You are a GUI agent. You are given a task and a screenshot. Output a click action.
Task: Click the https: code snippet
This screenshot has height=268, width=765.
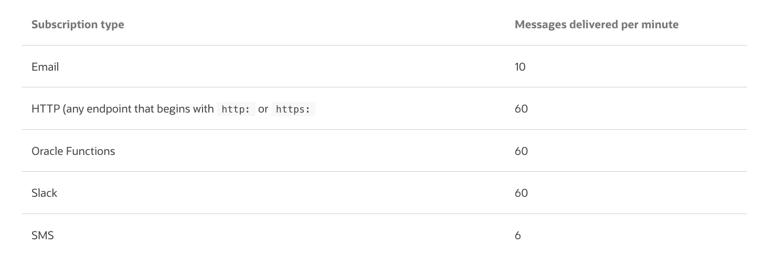[293, 109]
